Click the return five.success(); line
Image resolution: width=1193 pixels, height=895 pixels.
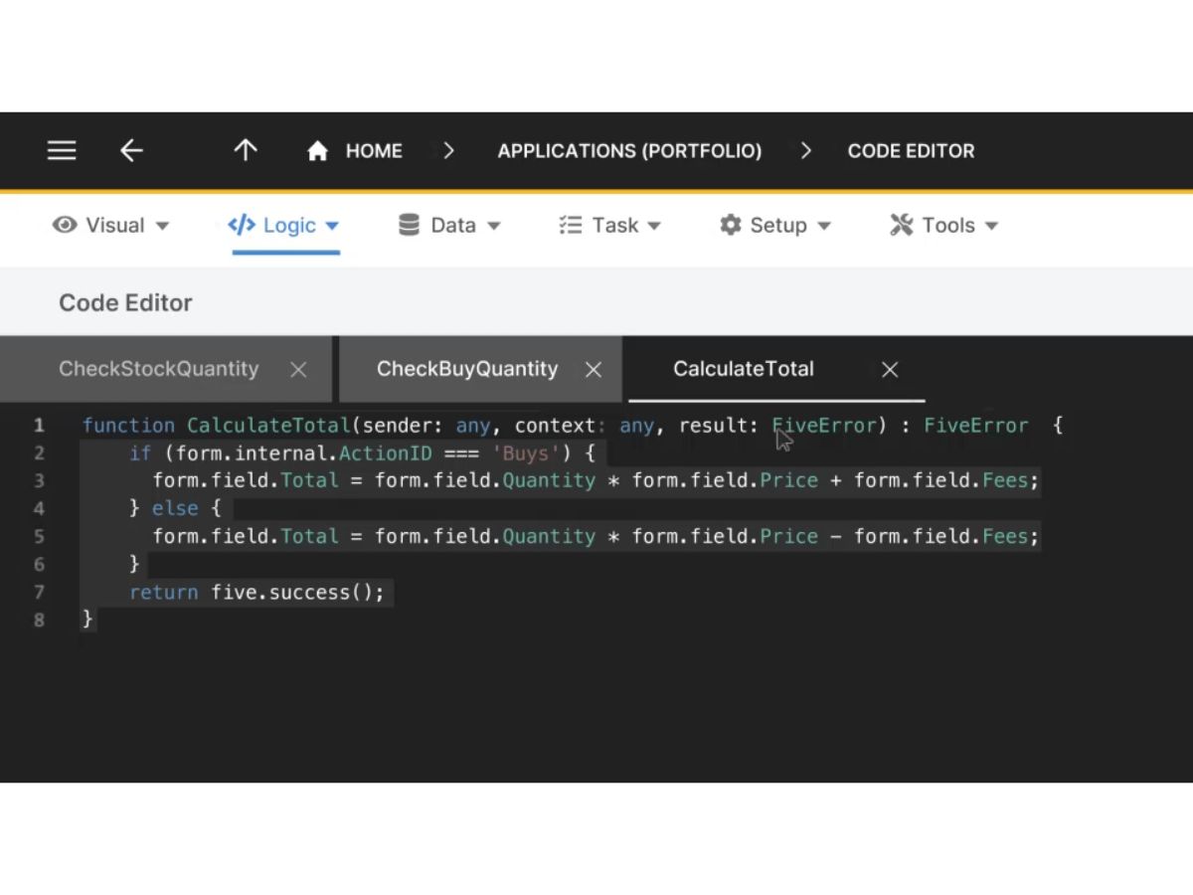[256, 593]
